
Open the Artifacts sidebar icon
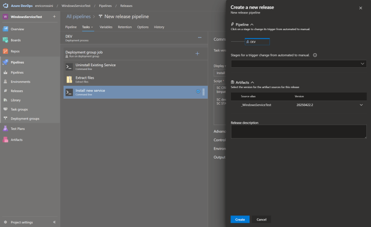click(x=6, y=140)
